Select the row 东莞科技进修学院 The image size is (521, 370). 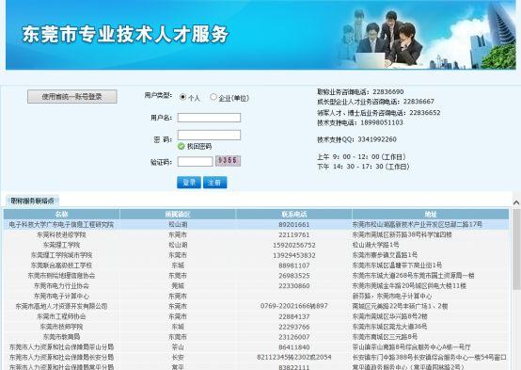(x=256, y=235)
